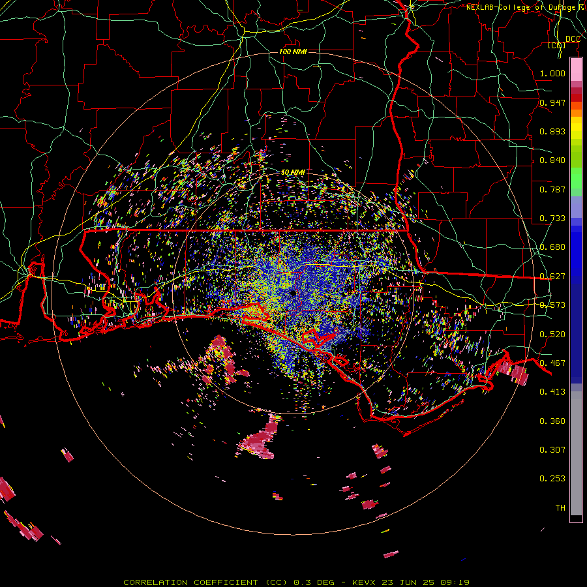587x587 pixels.
Task: Click the 0.627 scale value
Action: 552,277
